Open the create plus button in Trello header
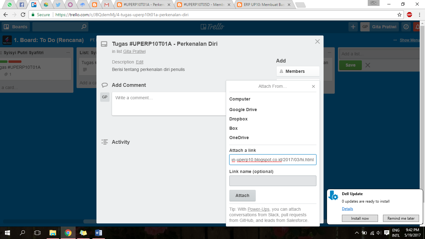This screenshot has height=239, width=425. click(353, 27)
